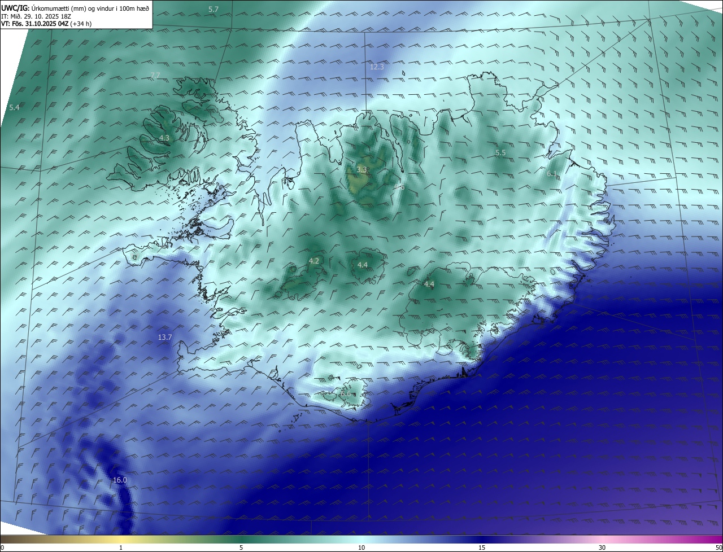
Task: Click the 4.3 label over the Westfjords
Action: click(164, 138)
